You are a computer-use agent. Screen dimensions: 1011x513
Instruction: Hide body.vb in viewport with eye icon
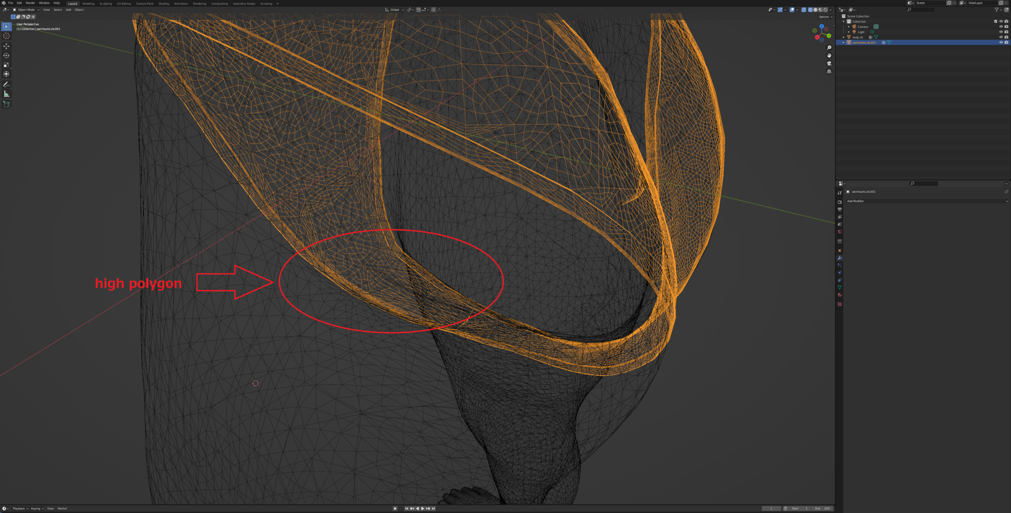(x=1001, y=37)
